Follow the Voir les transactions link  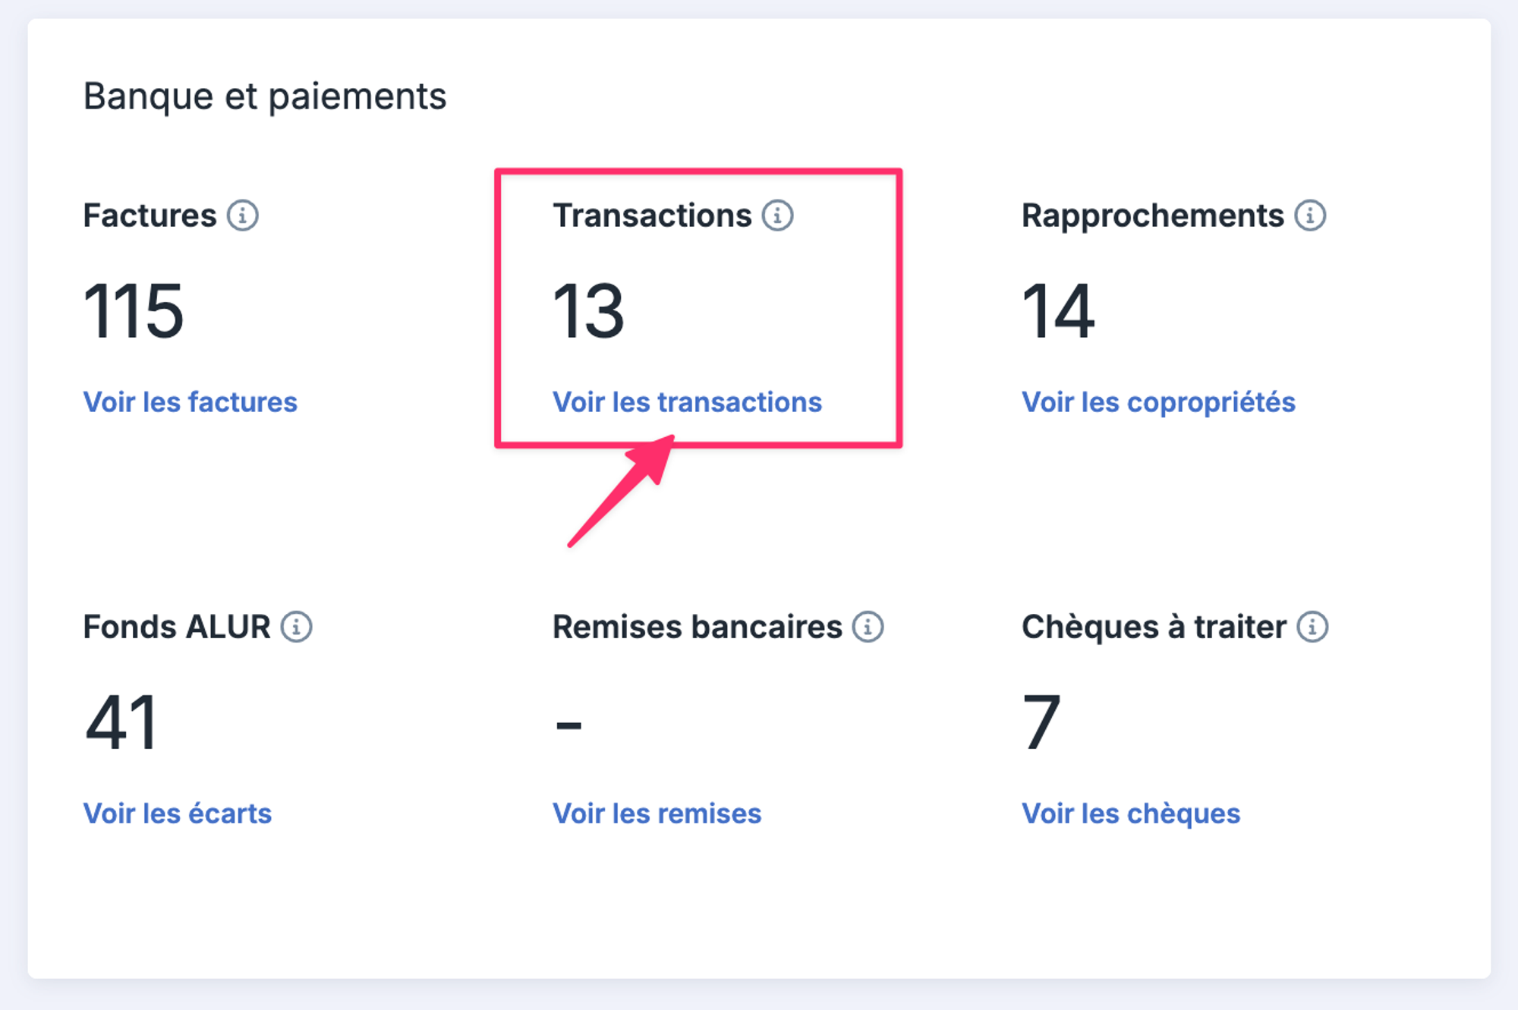pyautogui.click(x=687, y=402)
